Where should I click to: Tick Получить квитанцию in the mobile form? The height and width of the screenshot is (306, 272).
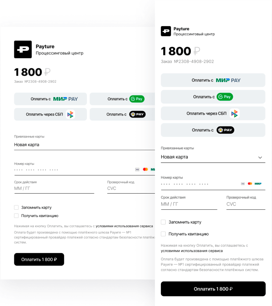point(163,234)
